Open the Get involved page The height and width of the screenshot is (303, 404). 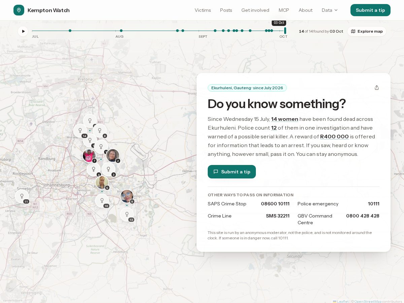[x=255, y=10]
